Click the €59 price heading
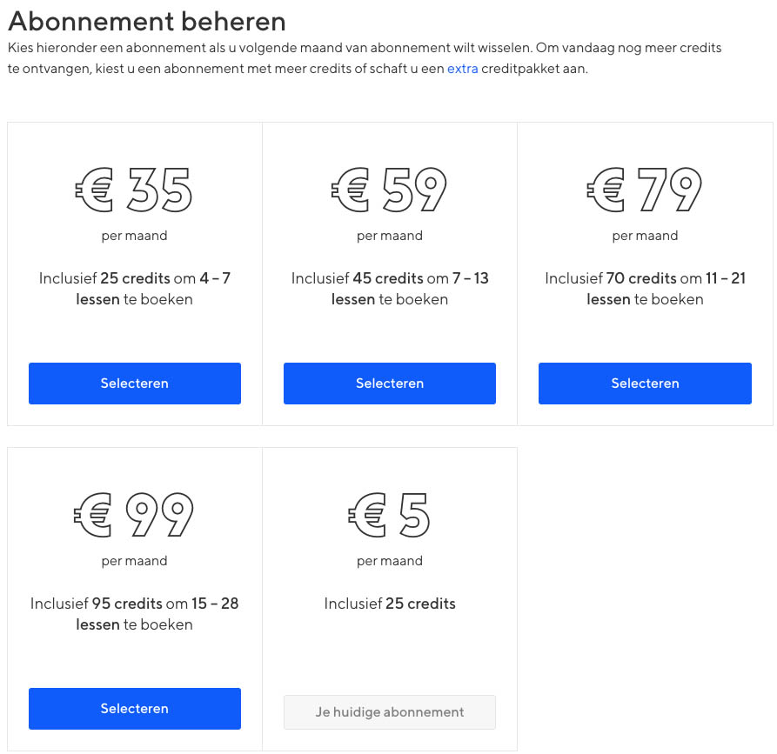This screenshot has width=777, height=754. pos(389,189)
